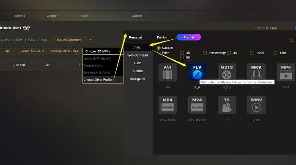This screenshot has width=296, height=165.
Task: Enable the 3D filter checkbox
Action: [182, 53]
